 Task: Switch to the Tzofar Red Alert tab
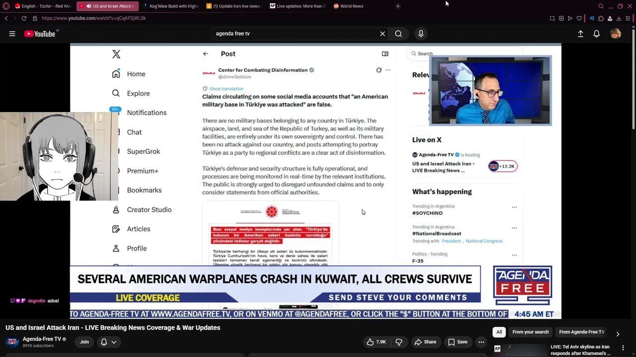[x=44, y=6]
